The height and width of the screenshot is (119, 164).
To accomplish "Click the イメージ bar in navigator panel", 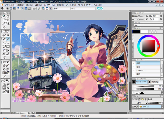I will click(148, 23).
